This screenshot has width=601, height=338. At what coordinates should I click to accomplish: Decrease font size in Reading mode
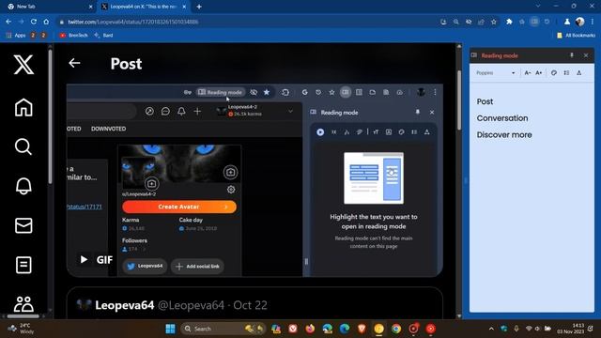point(528,73)
